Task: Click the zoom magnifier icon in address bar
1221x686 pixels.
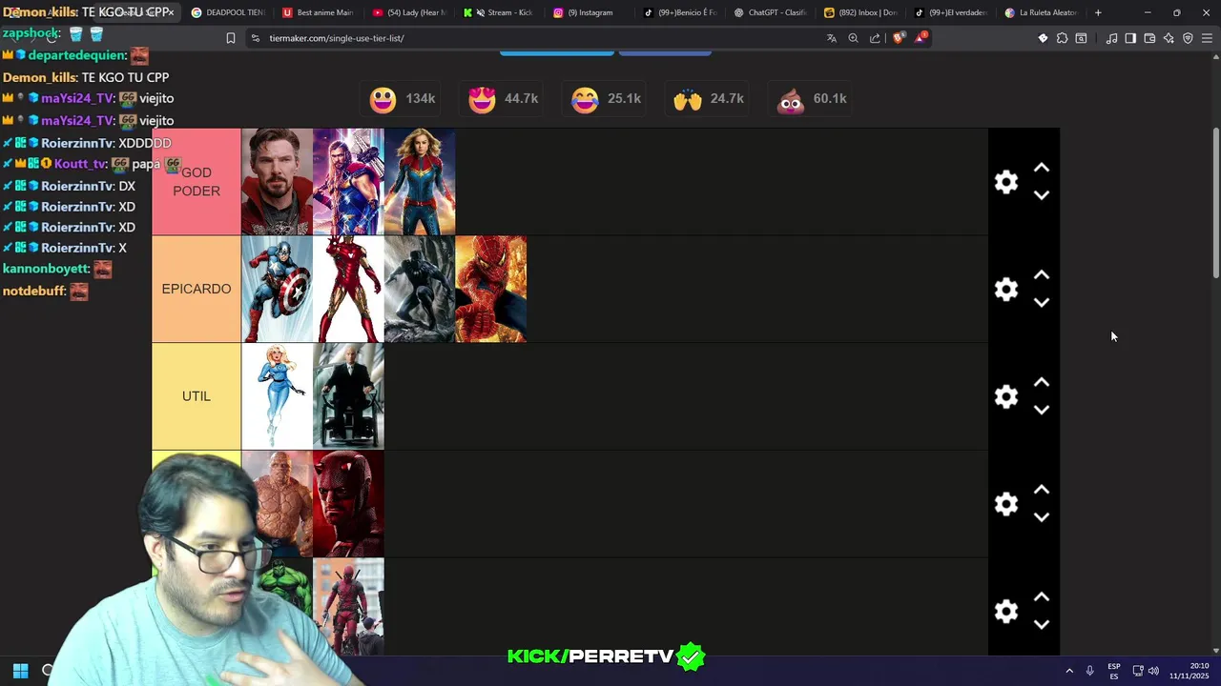Action: (854, 38)
